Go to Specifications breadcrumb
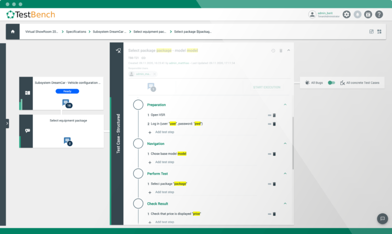 (x=76, y=32)
